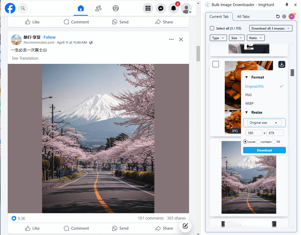
Task: Open Facebook search magnifier
Action: click(23, 8)
